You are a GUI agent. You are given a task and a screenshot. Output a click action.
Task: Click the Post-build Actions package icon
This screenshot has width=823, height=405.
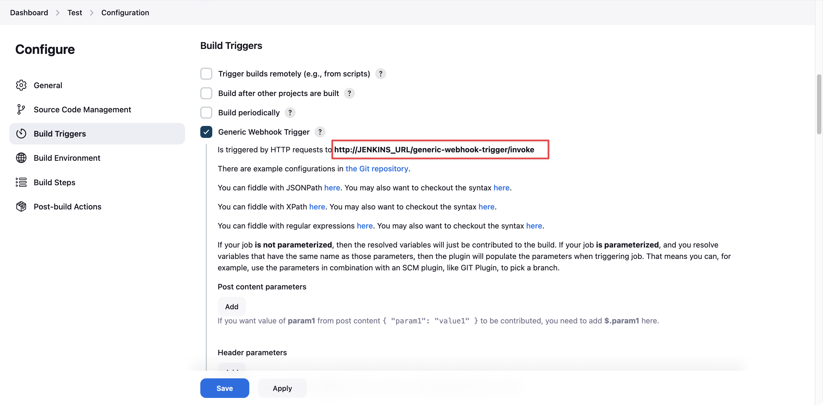[x=21, y=207]
